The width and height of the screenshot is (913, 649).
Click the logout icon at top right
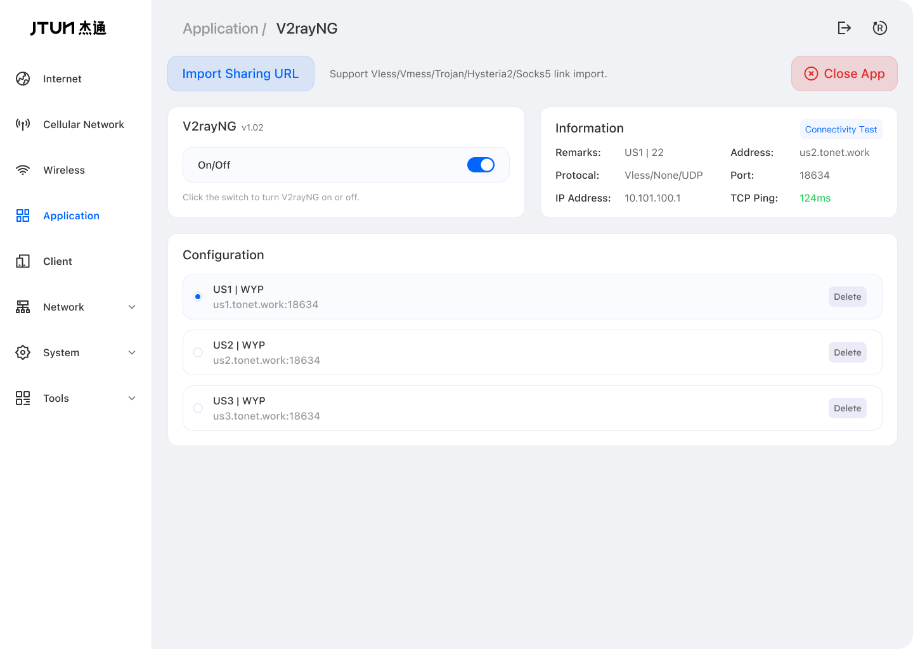(x=845, y=28)
